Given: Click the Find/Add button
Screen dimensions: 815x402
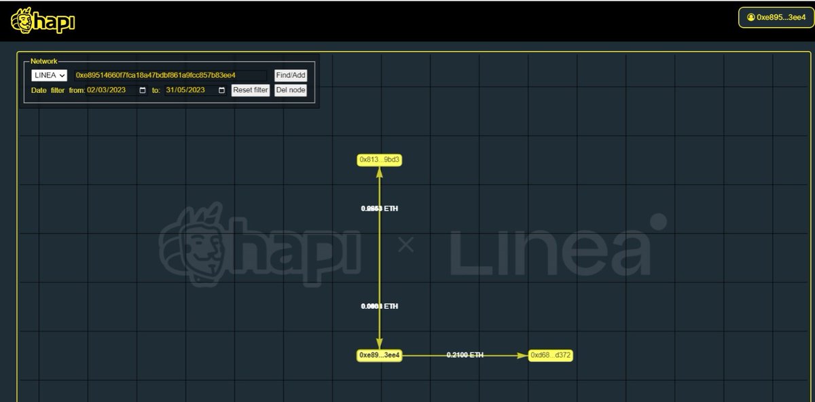Looking at the screenshot, I should (291, 75).
